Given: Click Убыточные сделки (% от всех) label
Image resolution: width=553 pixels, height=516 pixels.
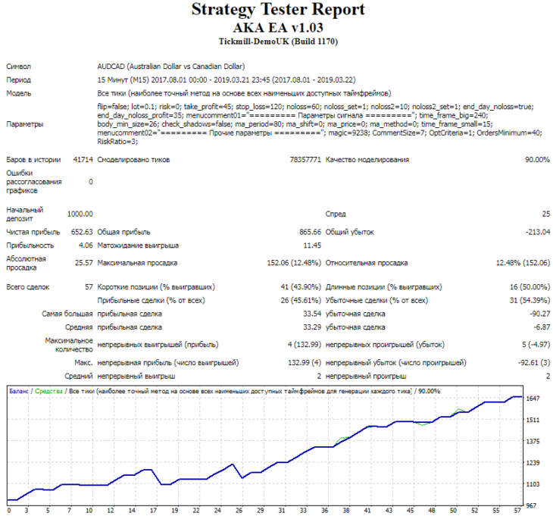Looking at the screenshot, I should [376, 301].
